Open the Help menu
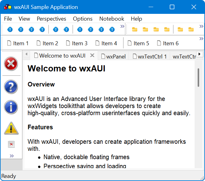Screen dimensions: 205x181 pyautogui.click(x=136, y=19)
